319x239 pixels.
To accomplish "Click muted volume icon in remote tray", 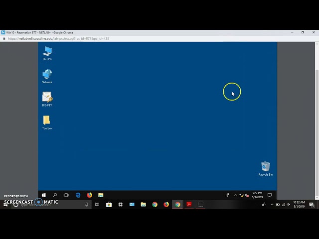I will (x=247, y=195).
